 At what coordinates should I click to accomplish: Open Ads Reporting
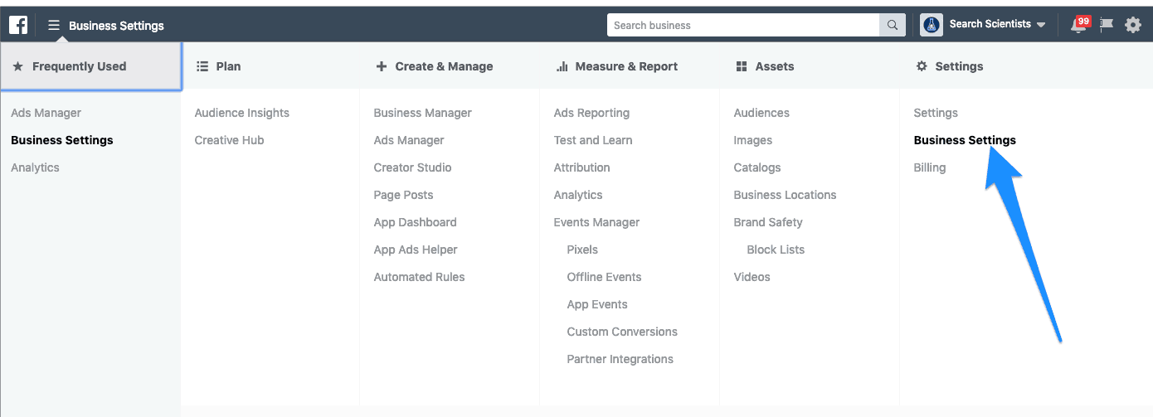pos(591,113)
